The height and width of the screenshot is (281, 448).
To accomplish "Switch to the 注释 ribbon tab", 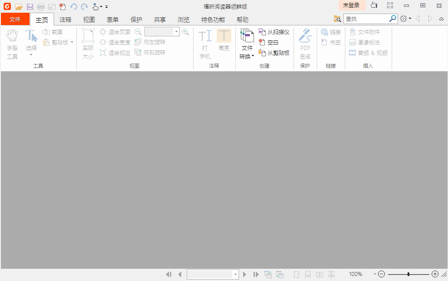I will tap(65, 20).
